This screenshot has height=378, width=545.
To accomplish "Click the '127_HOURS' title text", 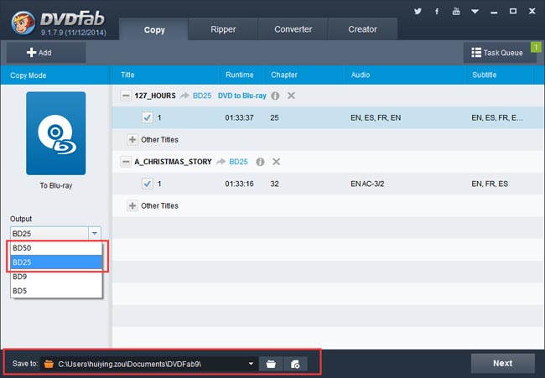I will (x=155, y=96).
